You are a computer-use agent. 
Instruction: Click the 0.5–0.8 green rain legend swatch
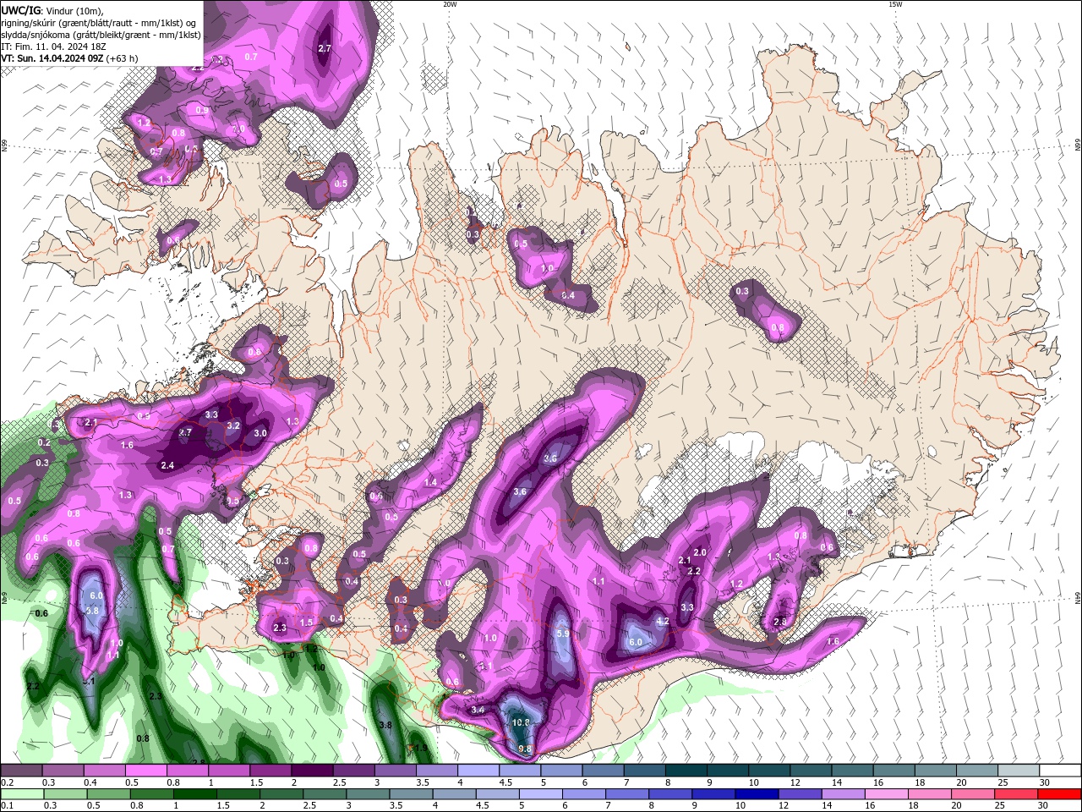[x=109, y=794]
